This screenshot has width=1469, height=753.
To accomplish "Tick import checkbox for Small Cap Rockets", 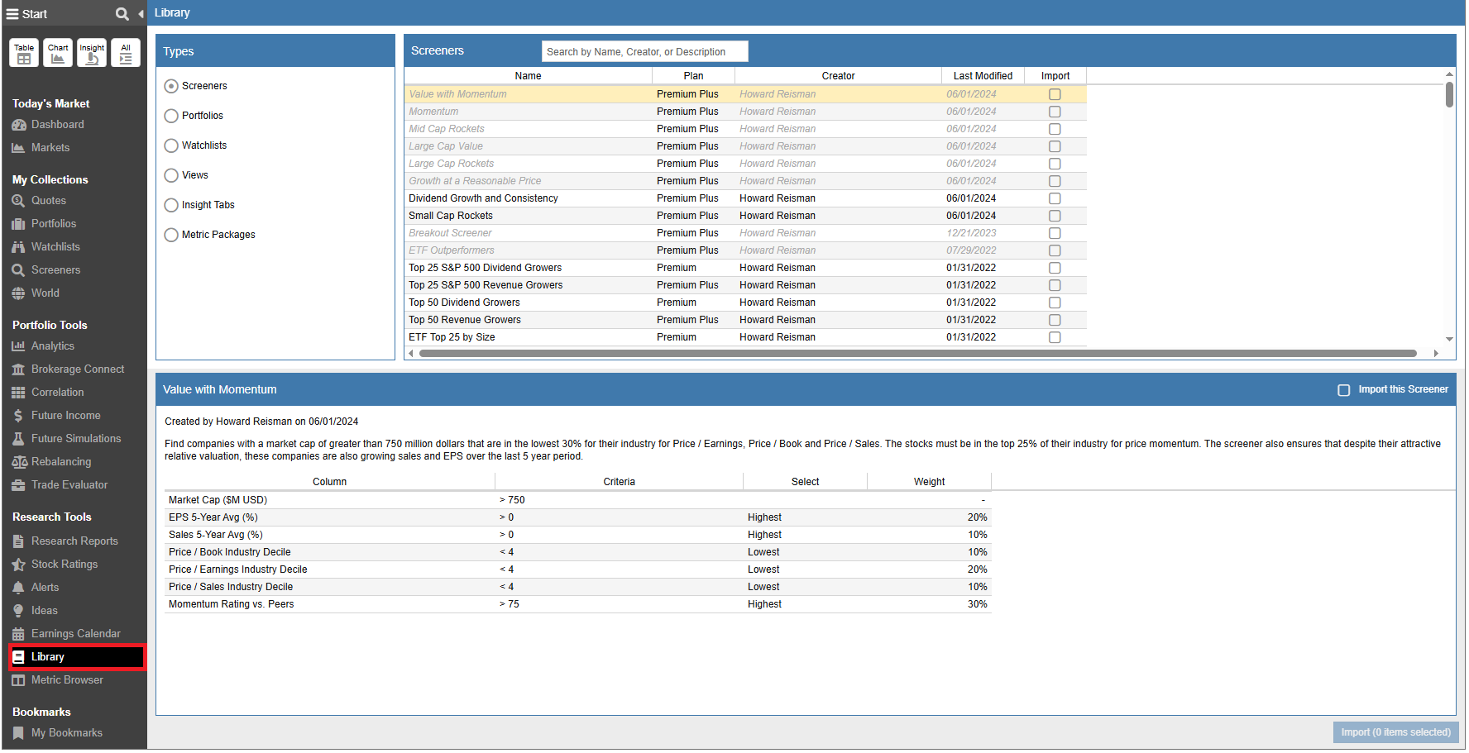I will (x=1055, y=216).
